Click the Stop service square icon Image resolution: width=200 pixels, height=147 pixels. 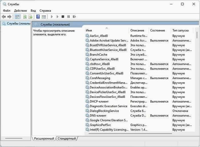(x=63, y=17)
